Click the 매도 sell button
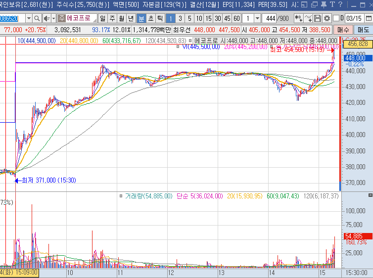Screen dimensions: 373x278 (363, 30)
